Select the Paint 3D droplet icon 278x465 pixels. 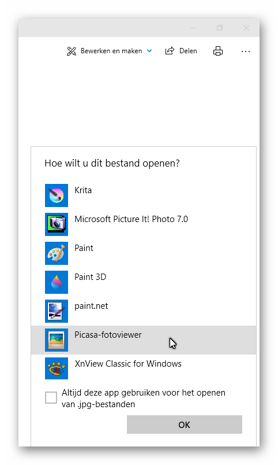point(57,282)
